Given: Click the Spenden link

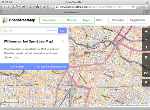Looking at the screenshot, I should [144, 105].
